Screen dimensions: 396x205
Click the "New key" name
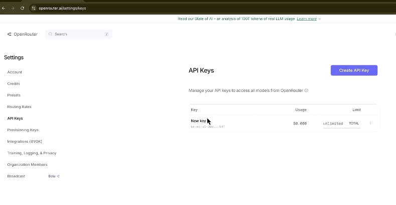point(199,121)
